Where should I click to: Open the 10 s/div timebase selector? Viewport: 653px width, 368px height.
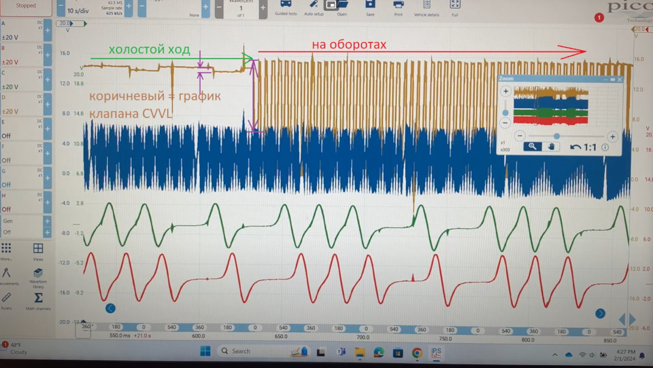point(79,11)
